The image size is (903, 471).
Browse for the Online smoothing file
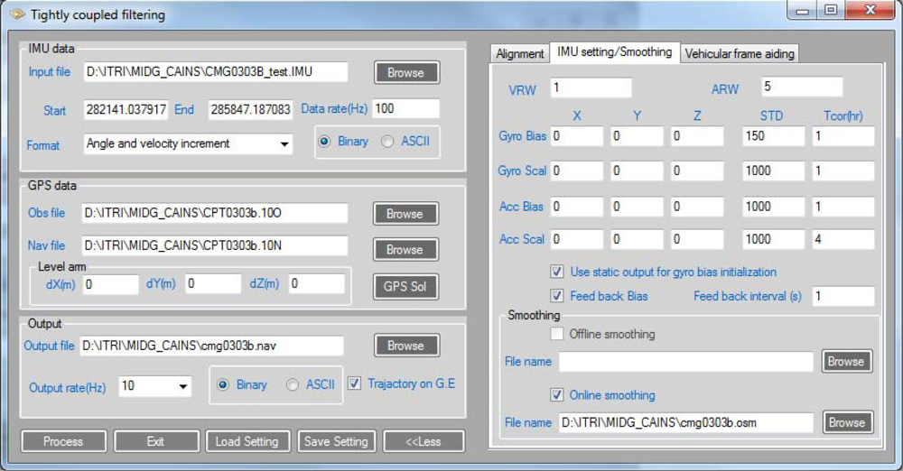pos(846,422)
